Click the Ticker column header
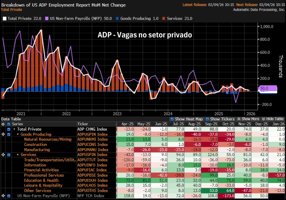Image resolution: width=286 pixels, height=200 pixels. coord(83,124)
